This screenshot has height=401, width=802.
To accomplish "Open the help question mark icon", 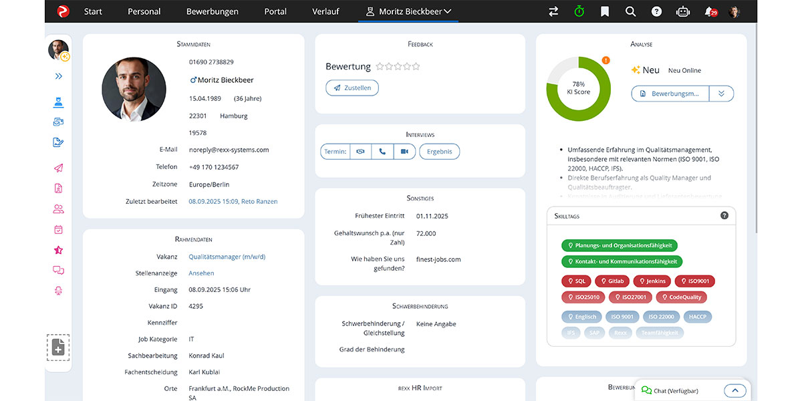I will 656,11.
